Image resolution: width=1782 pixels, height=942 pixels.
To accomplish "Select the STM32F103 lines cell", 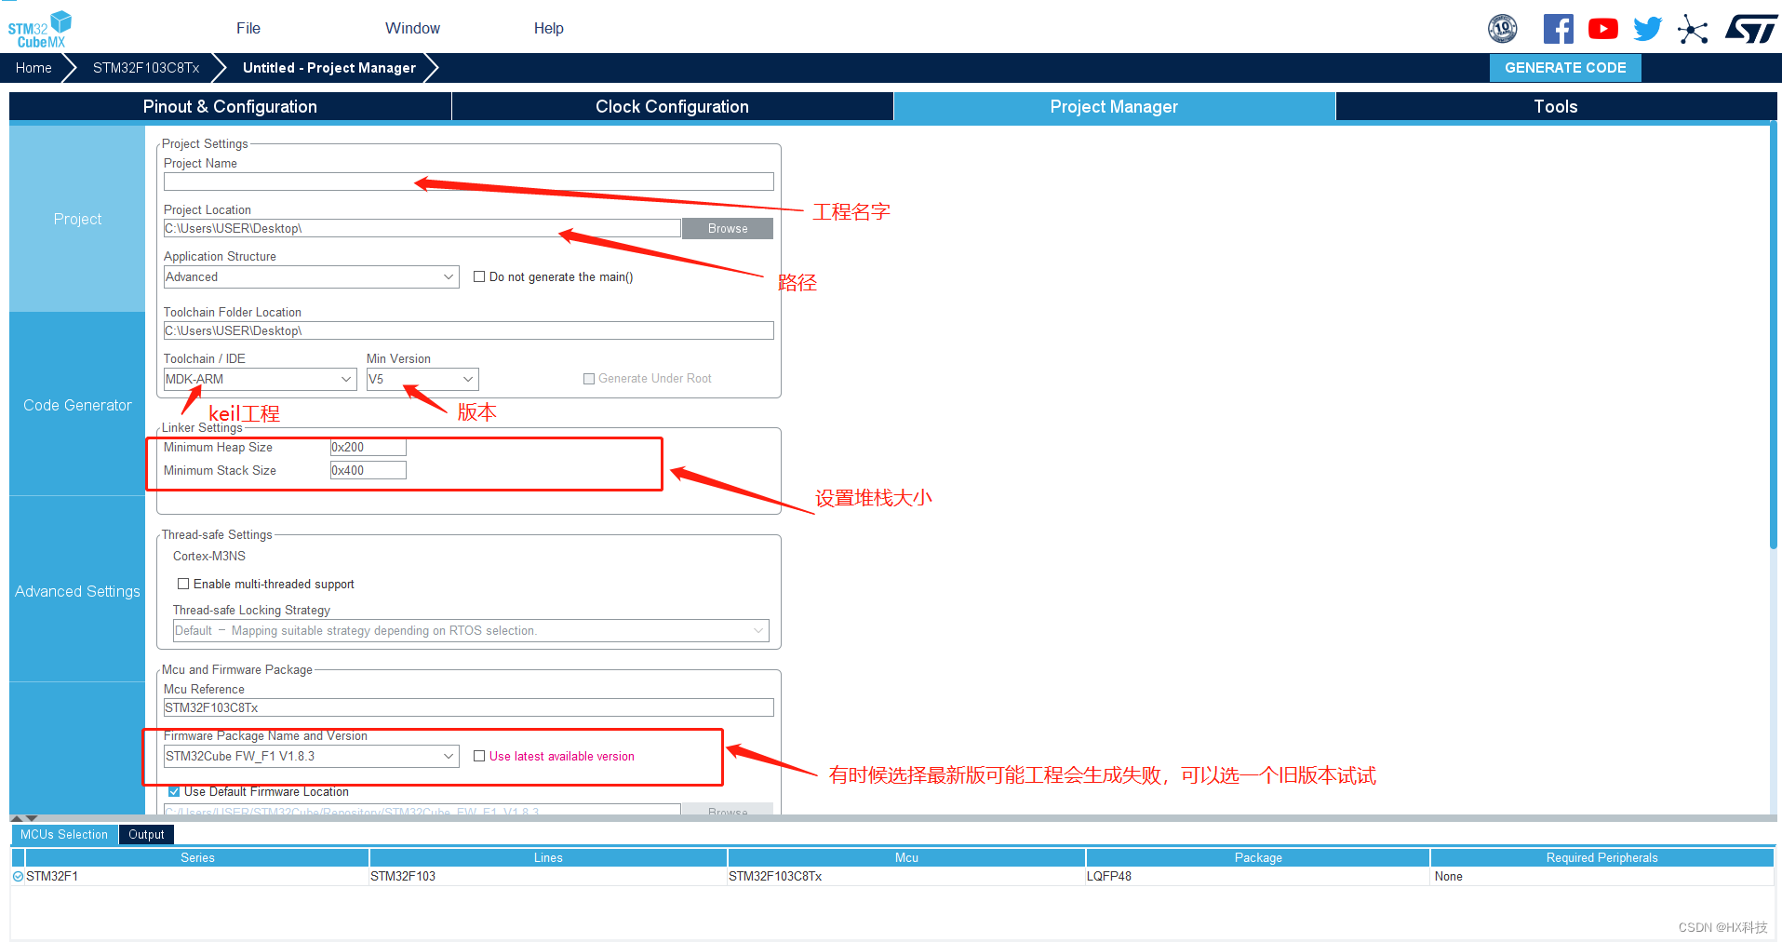I will point(548,876).
